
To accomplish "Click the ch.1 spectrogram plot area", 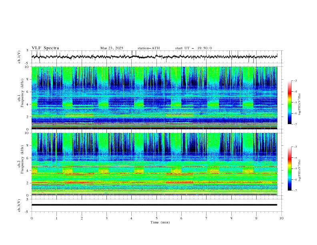I will pyautogui.click(x=154, y=98).
